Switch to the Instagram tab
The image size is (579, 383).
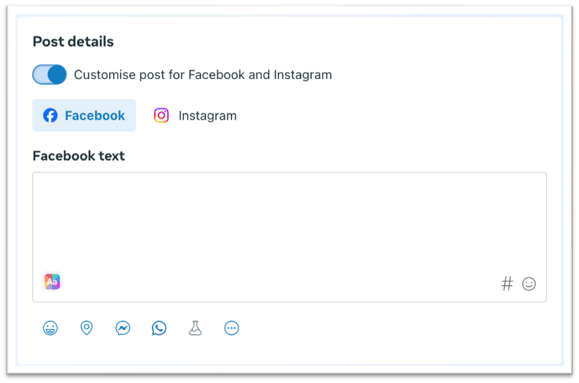(x=195, y=116)
